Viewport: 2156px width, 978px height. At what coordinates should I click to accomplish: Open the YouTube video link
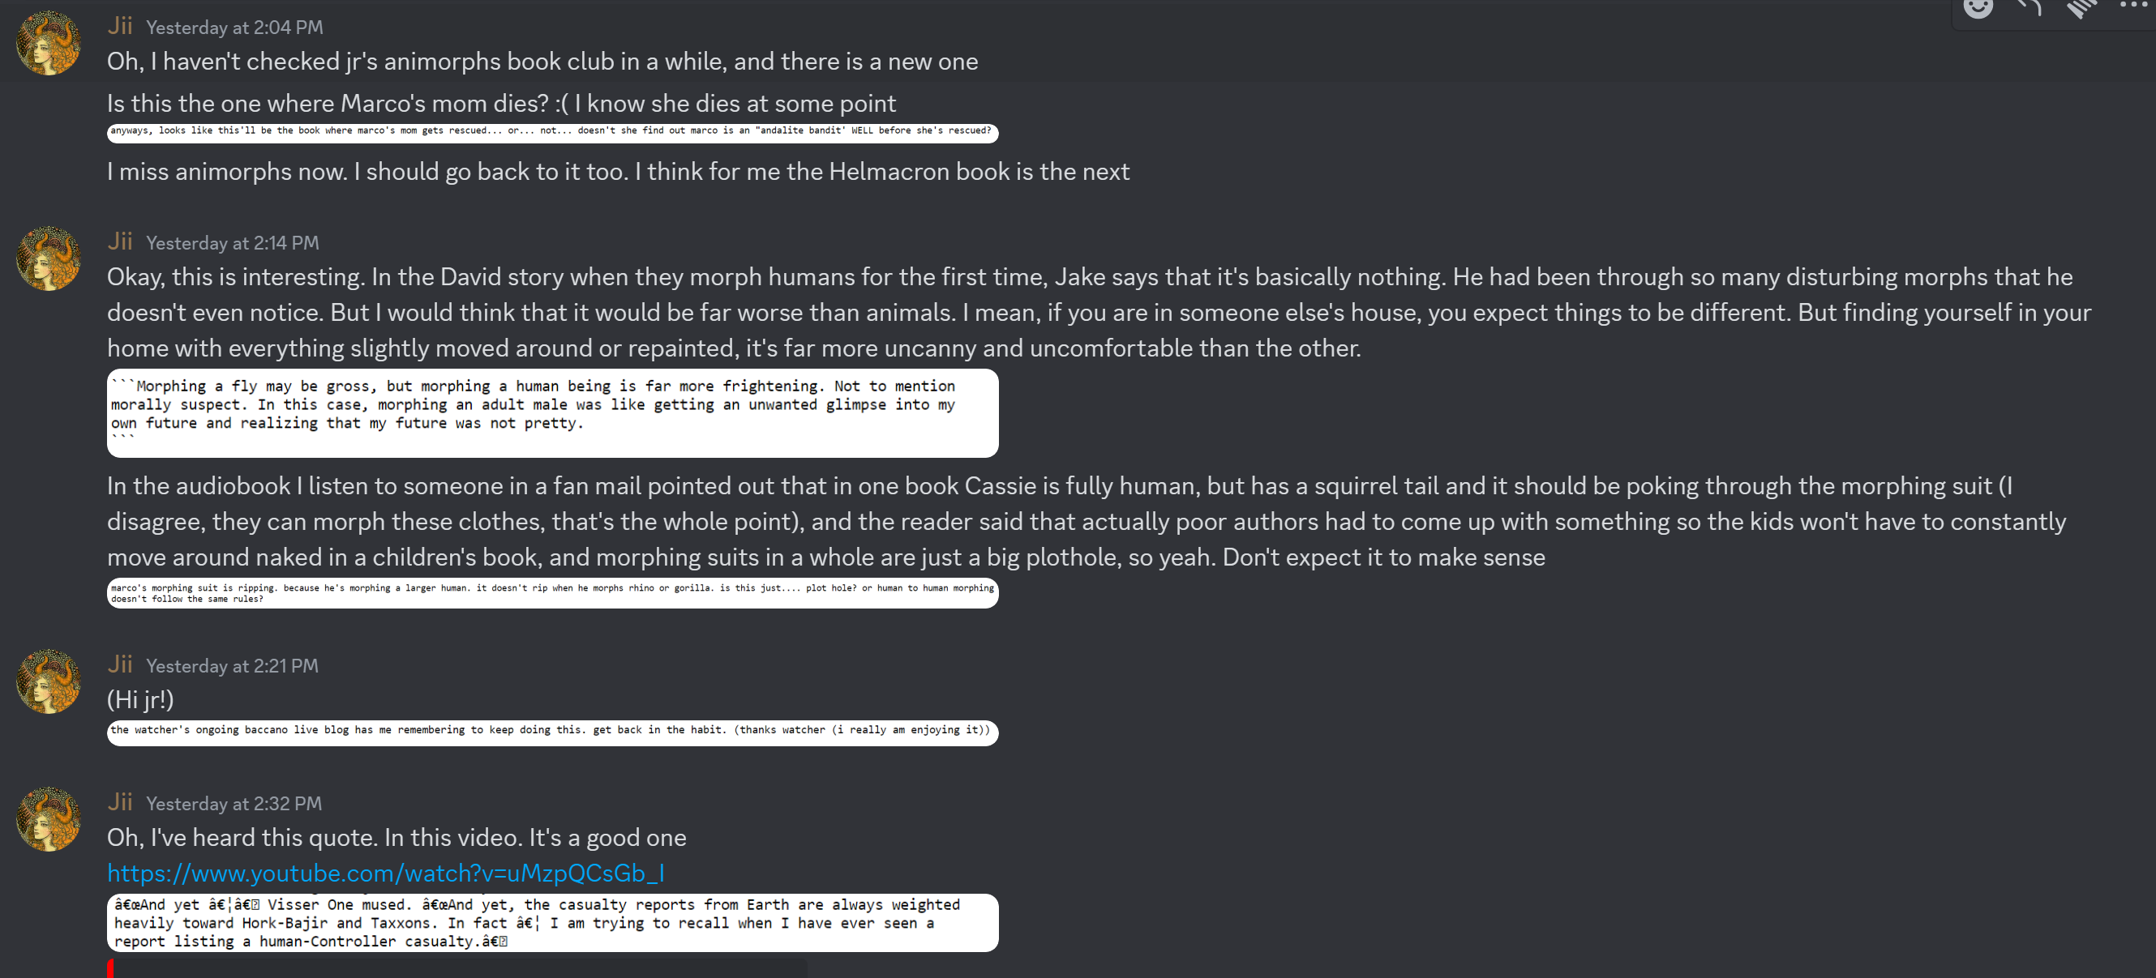click(x=386, y=873)
